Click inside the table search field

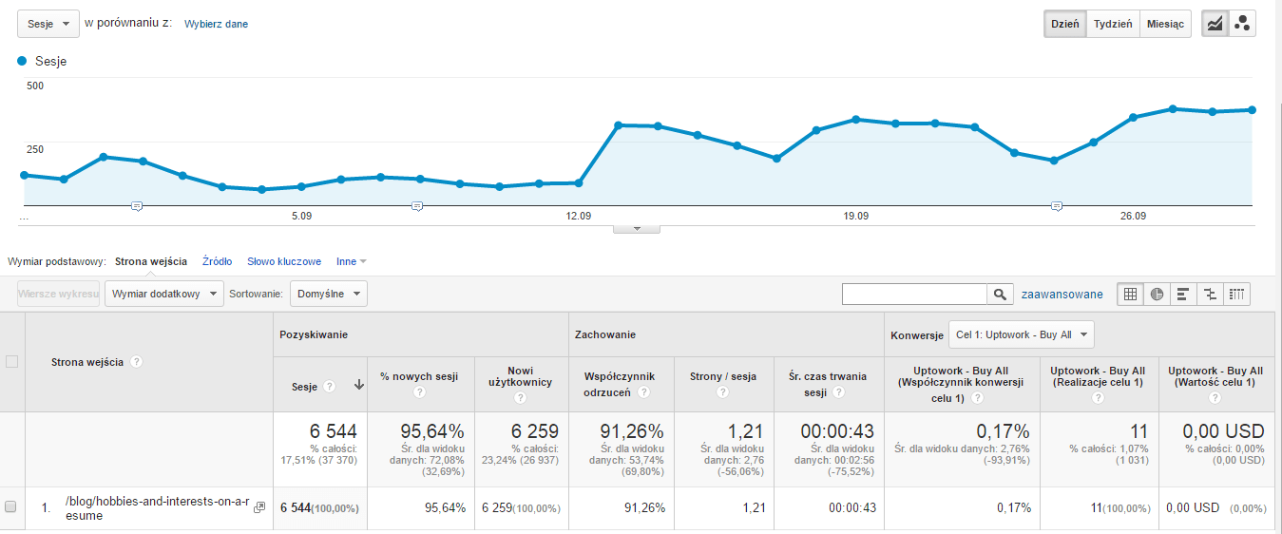click(x=914, y=295)
